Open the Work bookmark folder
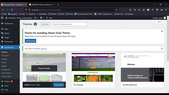 click(x=61, y=14)
